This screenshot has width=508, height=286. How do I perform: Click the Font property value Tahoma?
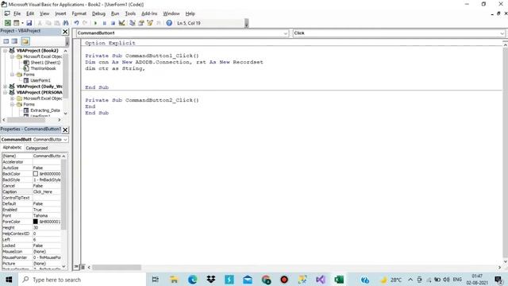[x=46, y=215]
